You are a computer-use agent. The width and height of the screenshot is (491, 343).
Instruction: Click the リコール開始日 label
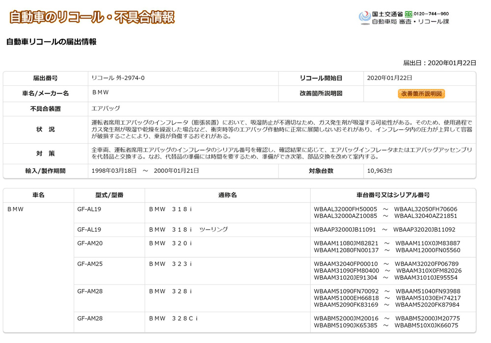click(x=321, y=78)
